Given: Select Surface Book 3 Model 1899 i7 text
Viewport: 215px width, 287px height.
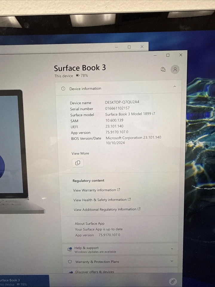Looking at the screenshot, I should (130, 114).
